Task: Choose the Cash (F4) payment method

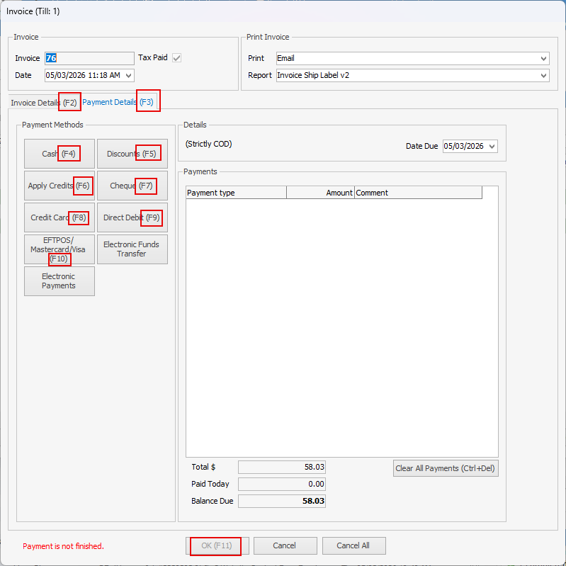Action: [x=60, y=154]
